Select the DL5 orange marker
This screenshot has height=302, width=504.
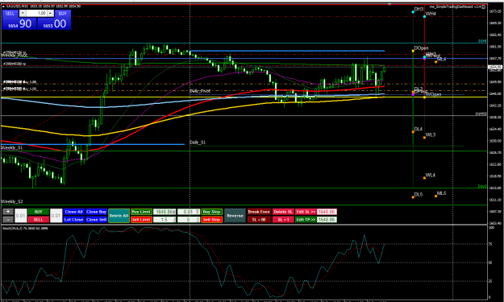[x=413, y=197]
